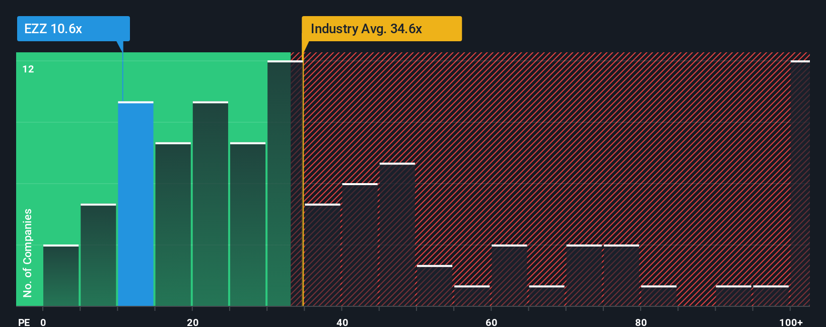Image resolution: width=826 pixels, height=327 pixels.
Task: Click the first green bar at 0 PE
Action: pos(61,275)
